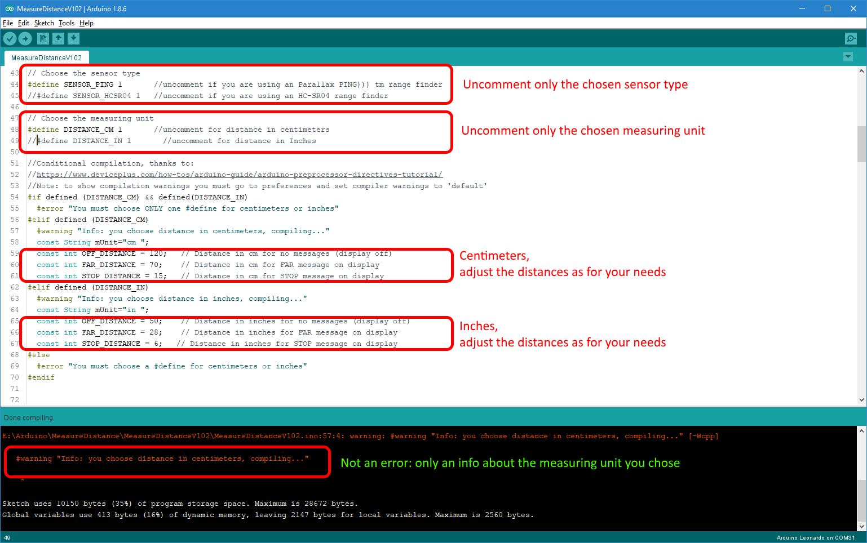Open the Edit menu
Image resolution: width=867 pixels, height=543 pixels.
pyautogui.click(x=23, y=23)
